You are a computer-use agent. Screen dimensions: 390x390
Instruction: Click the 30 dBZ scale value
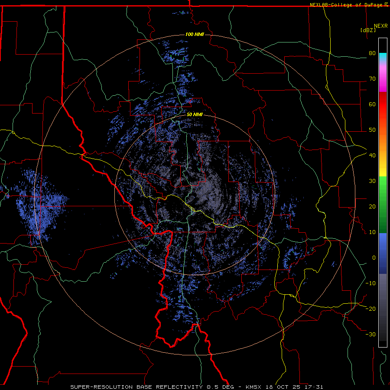pyautogui.click(x=372, y=181)
